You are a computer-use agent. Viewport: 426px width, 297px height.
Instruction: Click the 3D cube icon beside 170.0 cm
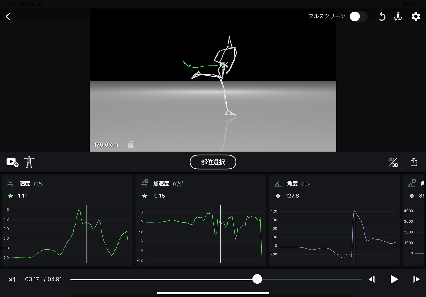(x=131, y=145)
